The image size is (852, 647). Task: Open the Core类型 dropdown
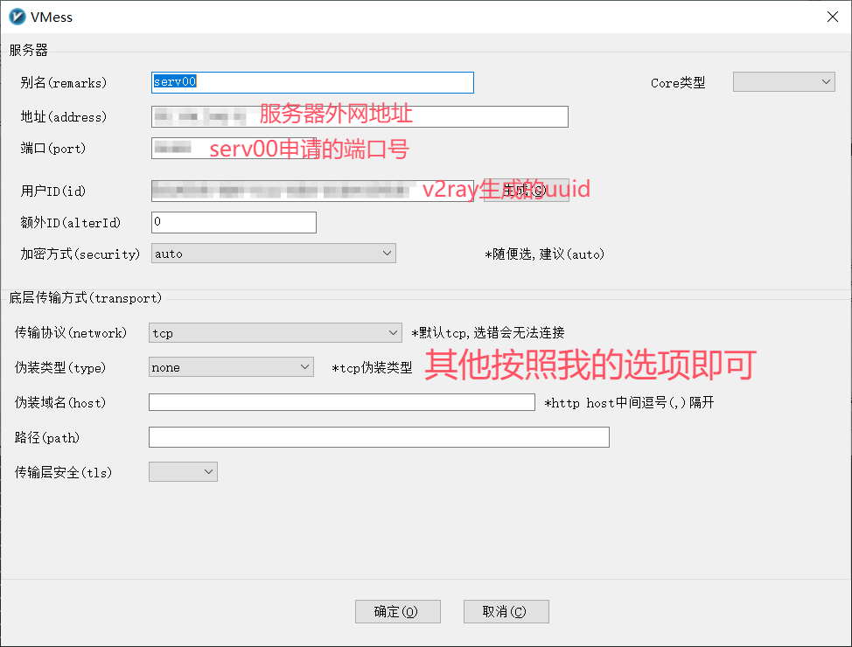coord(784,82)
